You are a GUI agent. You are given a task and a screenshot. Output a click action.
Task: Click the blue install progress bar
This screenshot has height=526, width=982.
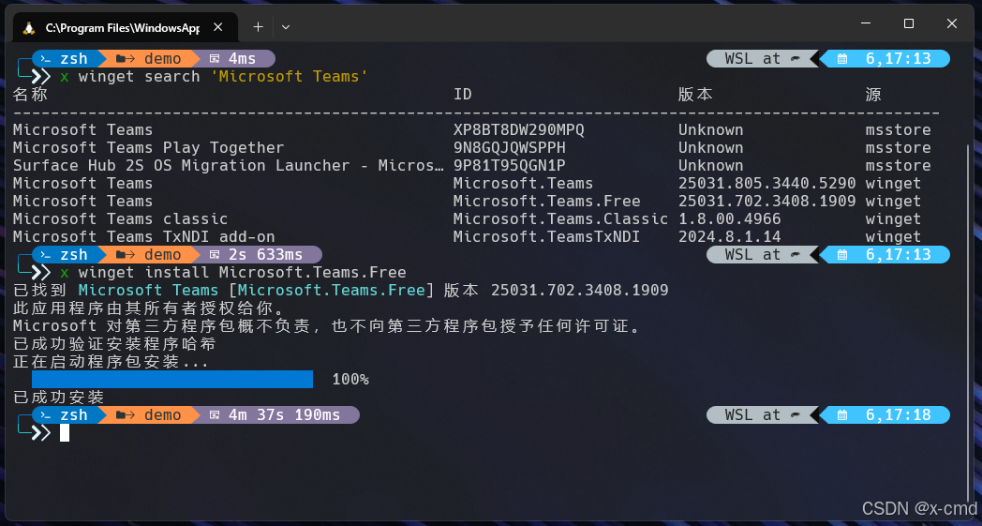172,380
